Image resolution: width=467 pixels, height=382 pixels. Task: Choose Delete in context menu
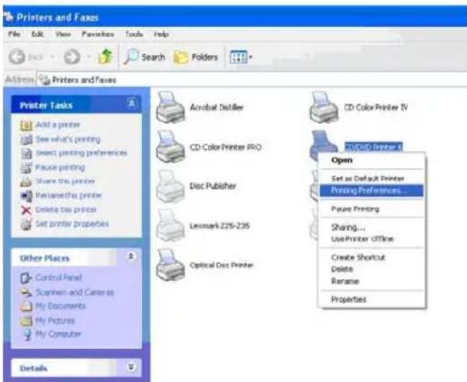coord(371,269)
